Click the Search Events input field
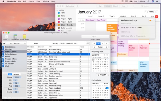Image resolution: width=161 pixels, height=101 pixels. [95, 36]
